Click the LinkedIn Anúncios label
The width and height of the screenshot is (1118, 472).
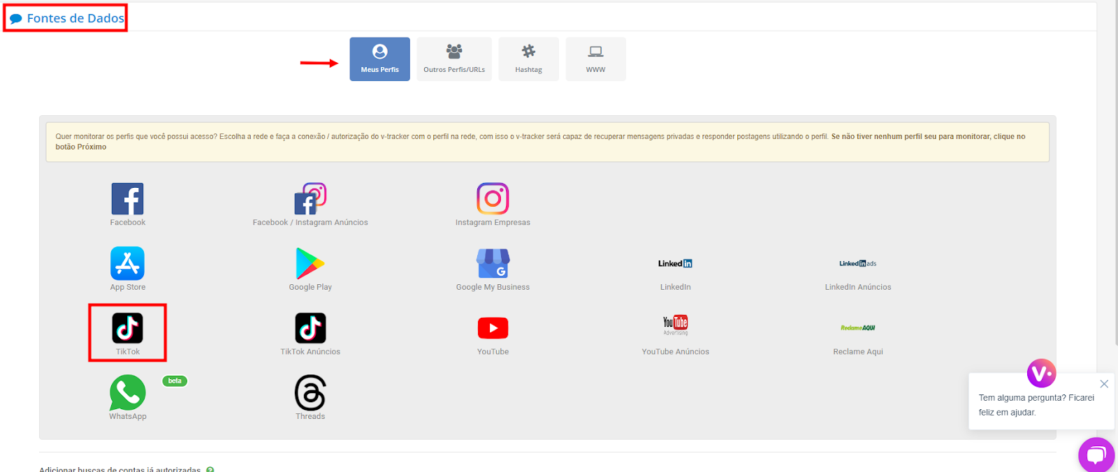point(858,287)
